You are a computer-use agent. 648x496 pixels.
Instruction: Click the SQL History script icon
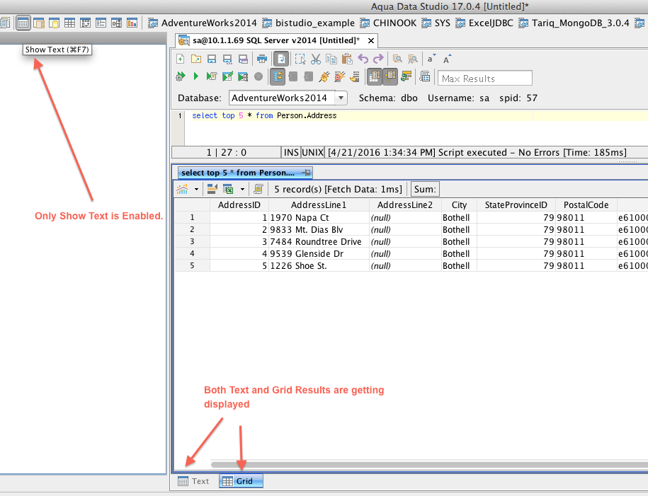point(425,76)
